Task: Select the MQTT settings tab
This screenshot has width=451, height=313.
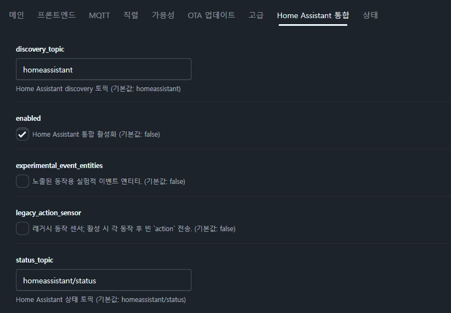Action: coord(99,15)
